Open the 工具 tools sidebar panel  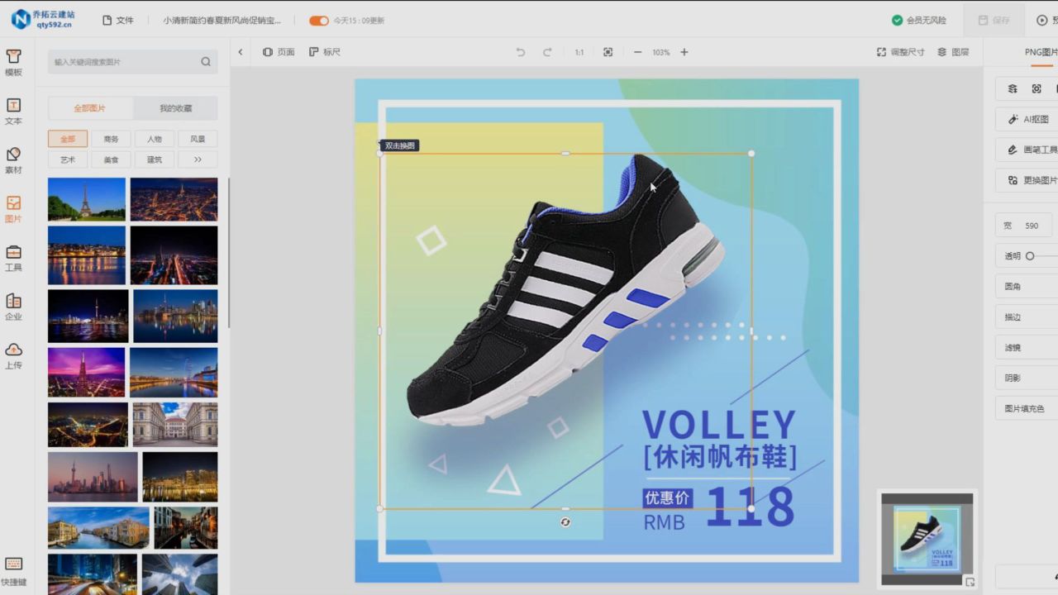click(13, 258)
